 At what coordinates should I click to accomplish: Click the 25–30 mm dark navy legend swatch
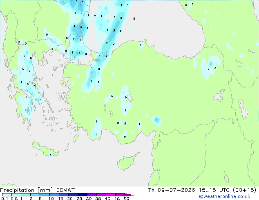click(83, 195)
